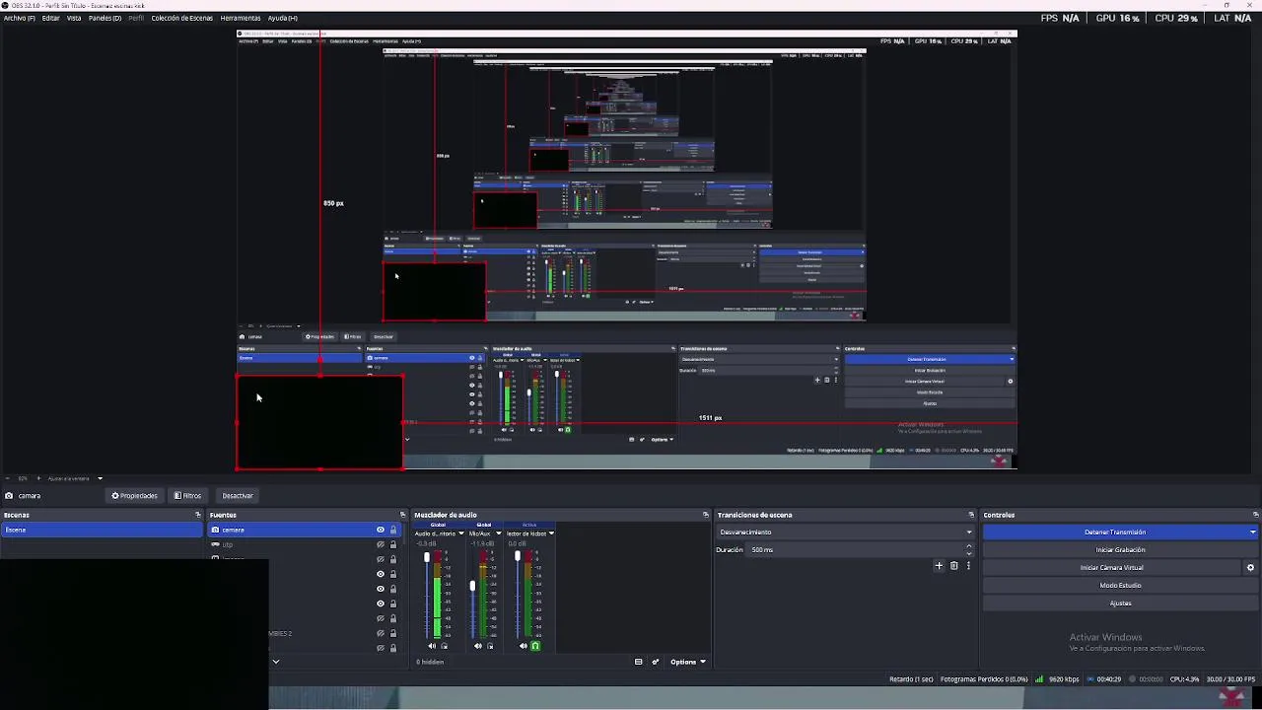
Task: Click desktop audio volume slider
Action: [x=427, y=595]
